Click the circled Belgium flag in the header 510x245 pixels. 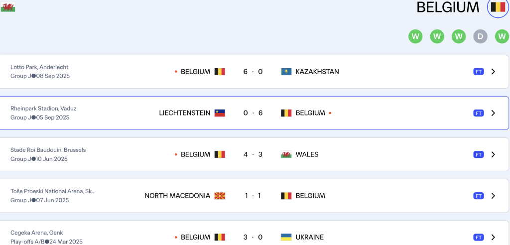(x=498, y=7)
